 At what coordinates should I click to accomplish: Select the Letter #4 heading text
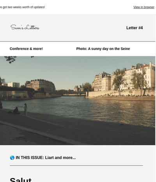coord(135,28)
